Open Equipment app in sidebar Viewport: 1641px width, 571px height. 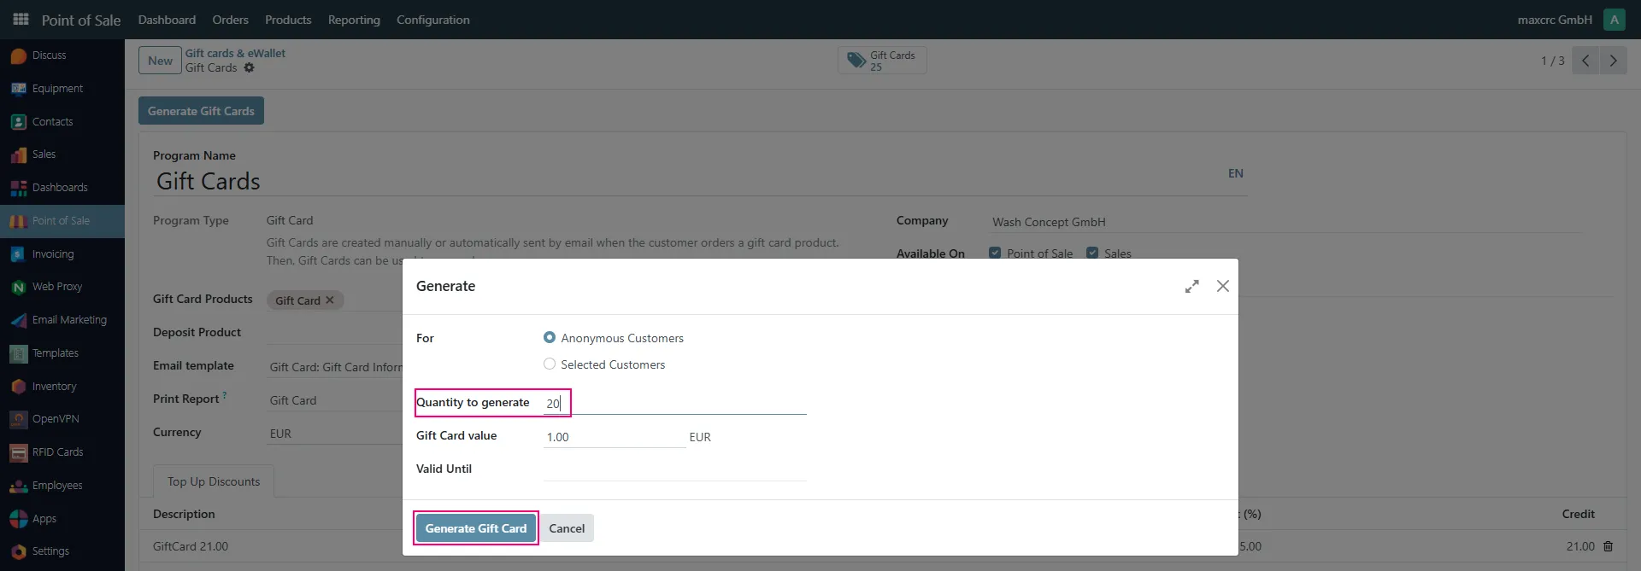[x=62, y=89]
